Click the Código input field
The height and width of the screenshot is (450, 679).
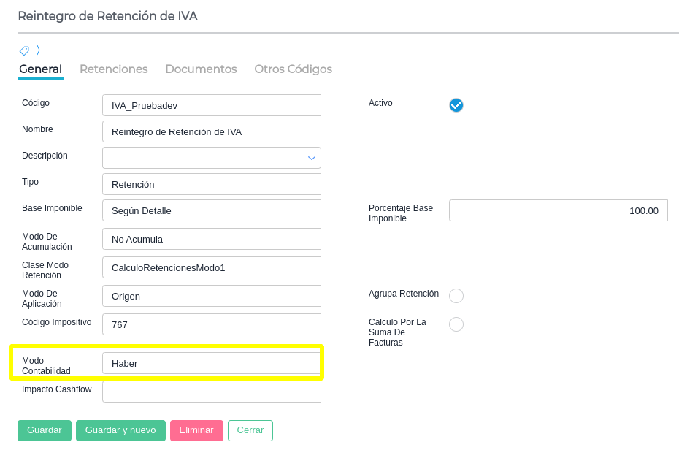point(212,105)
